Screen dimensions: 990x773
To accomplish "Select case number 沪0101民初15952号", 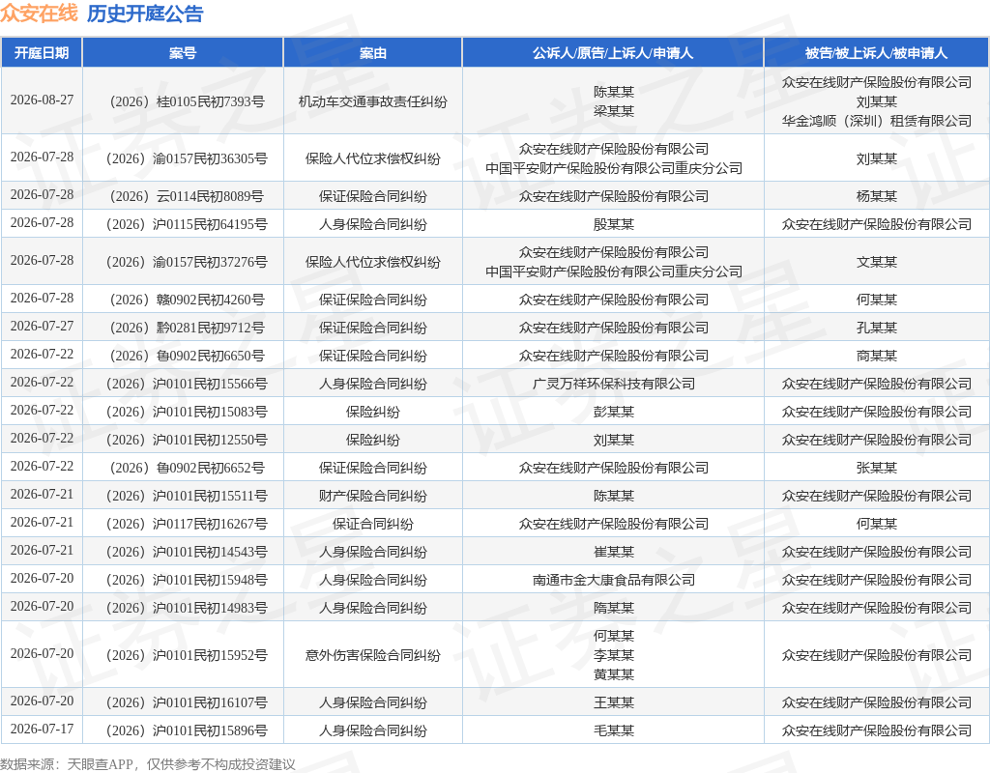I will (x=187, y=655).
